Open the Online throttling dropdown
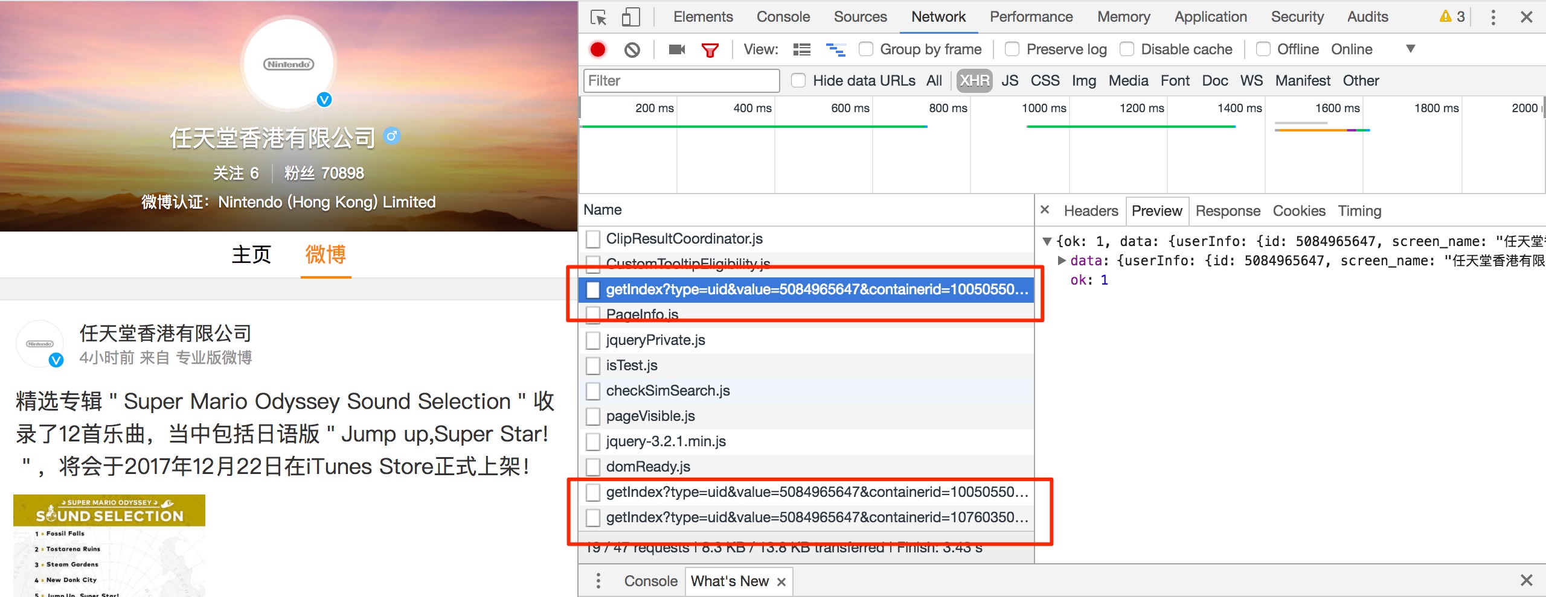Viewport: 1546px width, 597px height. pyautogui.click(x=1373, y=49)
